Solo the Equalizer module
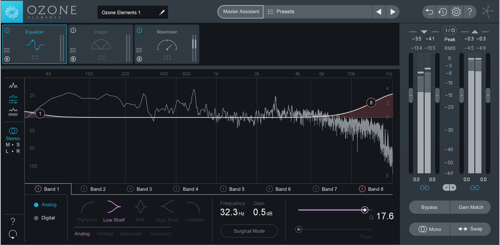 (7, 59)
